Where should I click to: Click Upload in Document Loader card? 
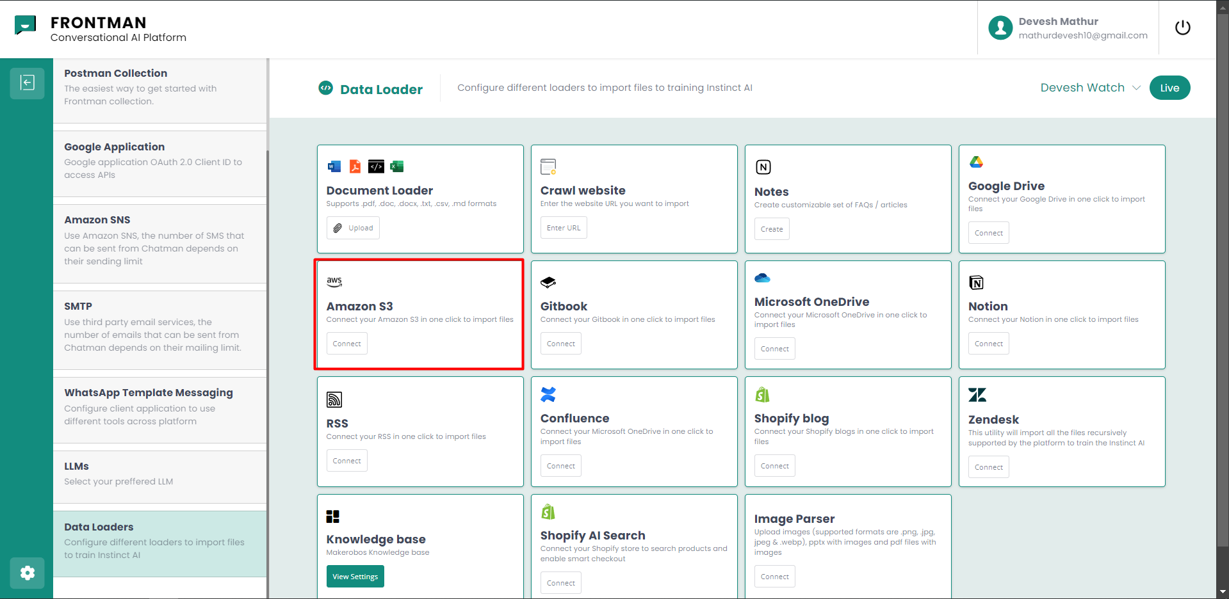pos(353,228)
